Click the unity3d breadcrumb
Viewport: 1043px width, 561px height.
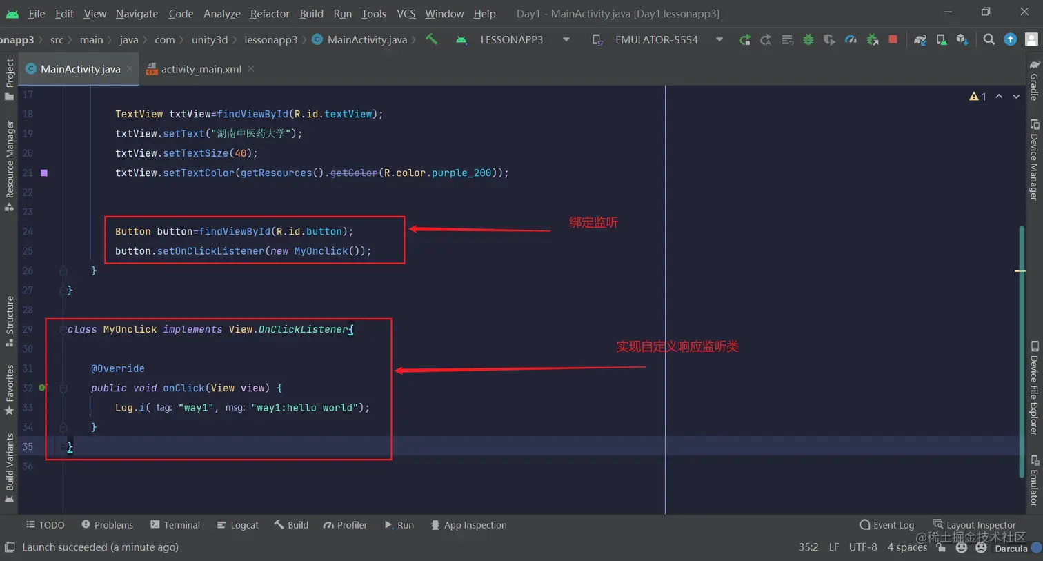point(210,40)
